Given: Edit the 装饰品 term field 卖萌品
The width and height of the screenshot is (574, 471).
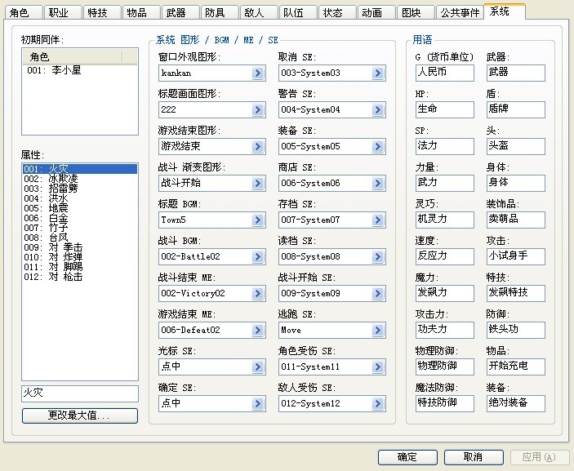Looking at the screenshot, I should (x=515, y=220).
